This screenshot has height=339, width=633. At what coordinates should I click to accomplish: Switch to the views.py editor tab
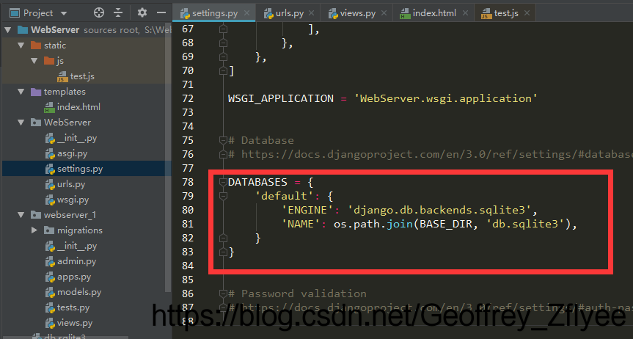point(358,13)
